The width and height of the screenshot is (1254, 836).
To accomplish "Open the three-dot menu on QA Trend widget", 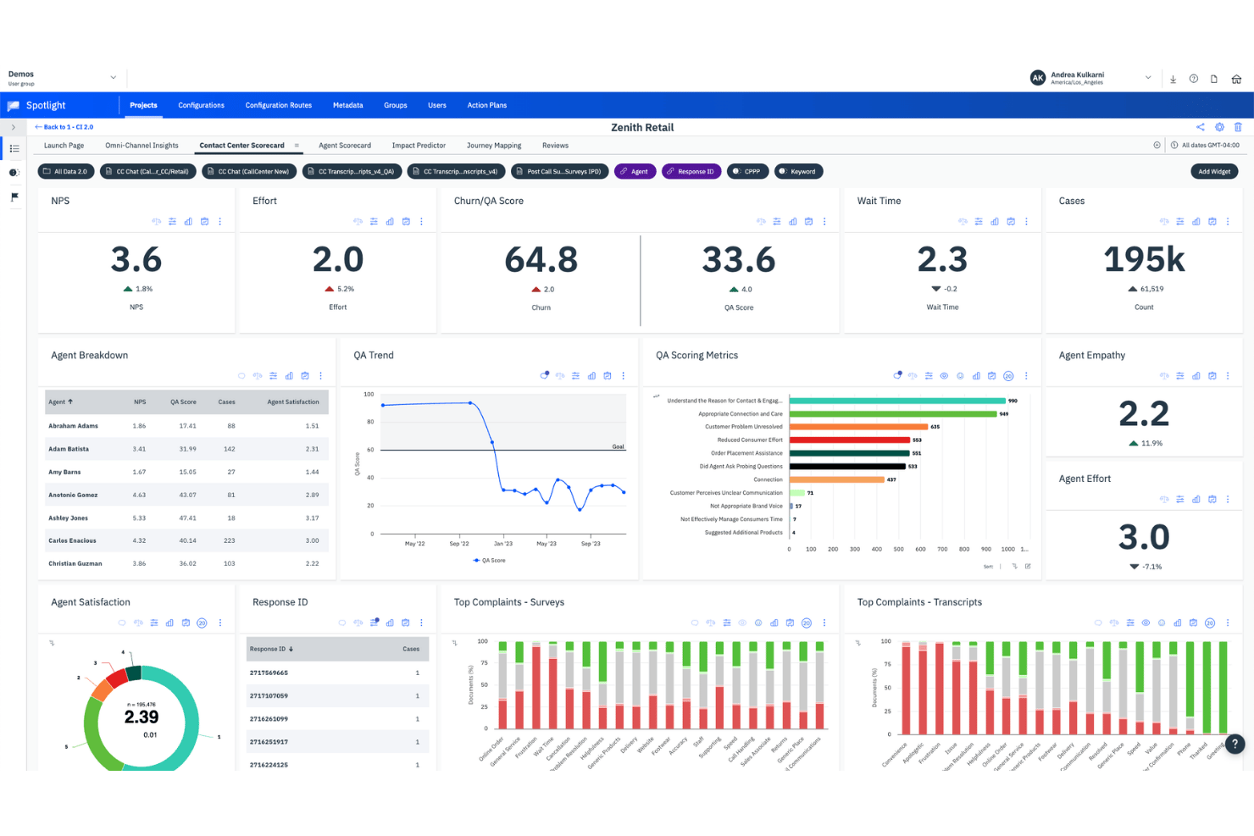I will (x=624, y=376).
